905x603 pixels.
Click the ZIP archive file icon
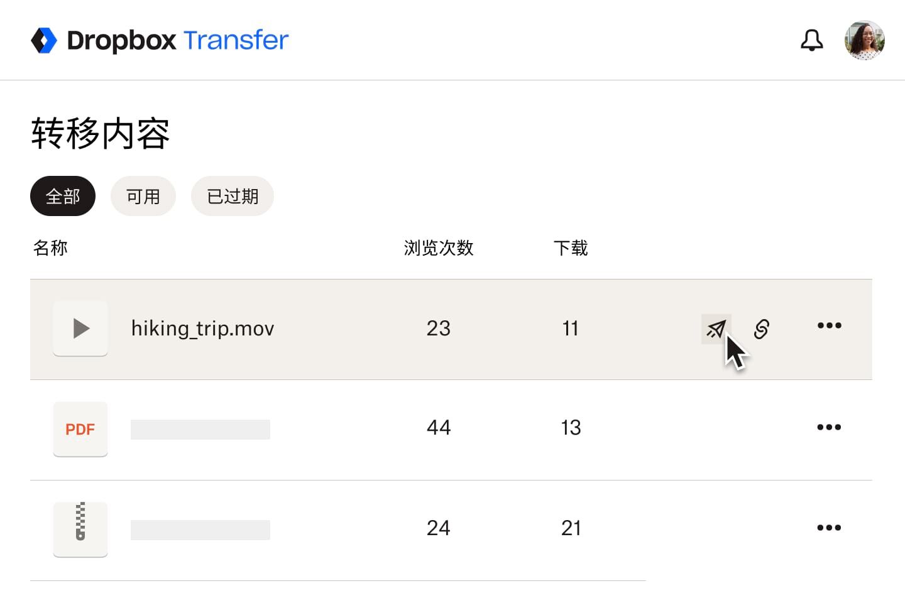point(80,530)
